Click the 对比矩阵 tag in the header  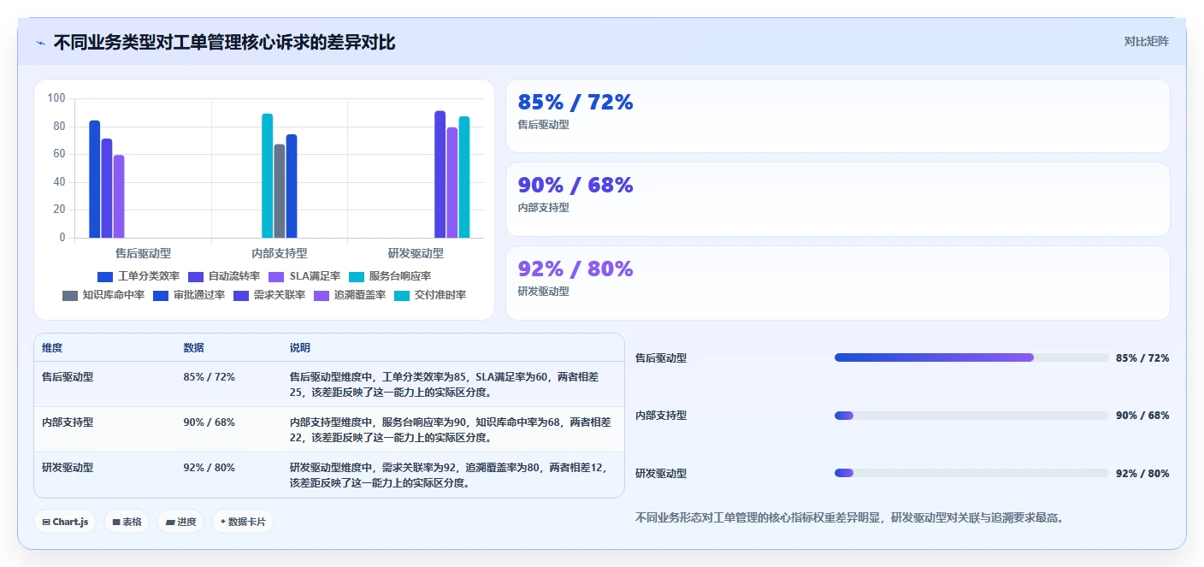coord(1146,41)
